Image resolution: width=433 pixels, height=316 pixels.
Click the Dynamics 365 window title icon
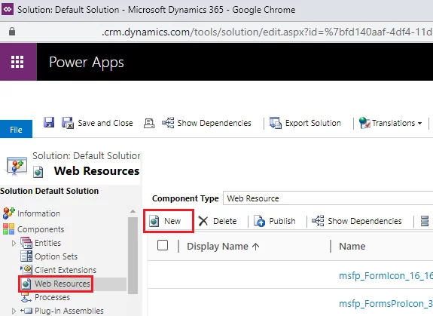[8, 9]
